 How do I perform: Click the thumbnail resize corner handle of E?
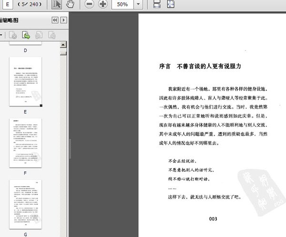41,105
